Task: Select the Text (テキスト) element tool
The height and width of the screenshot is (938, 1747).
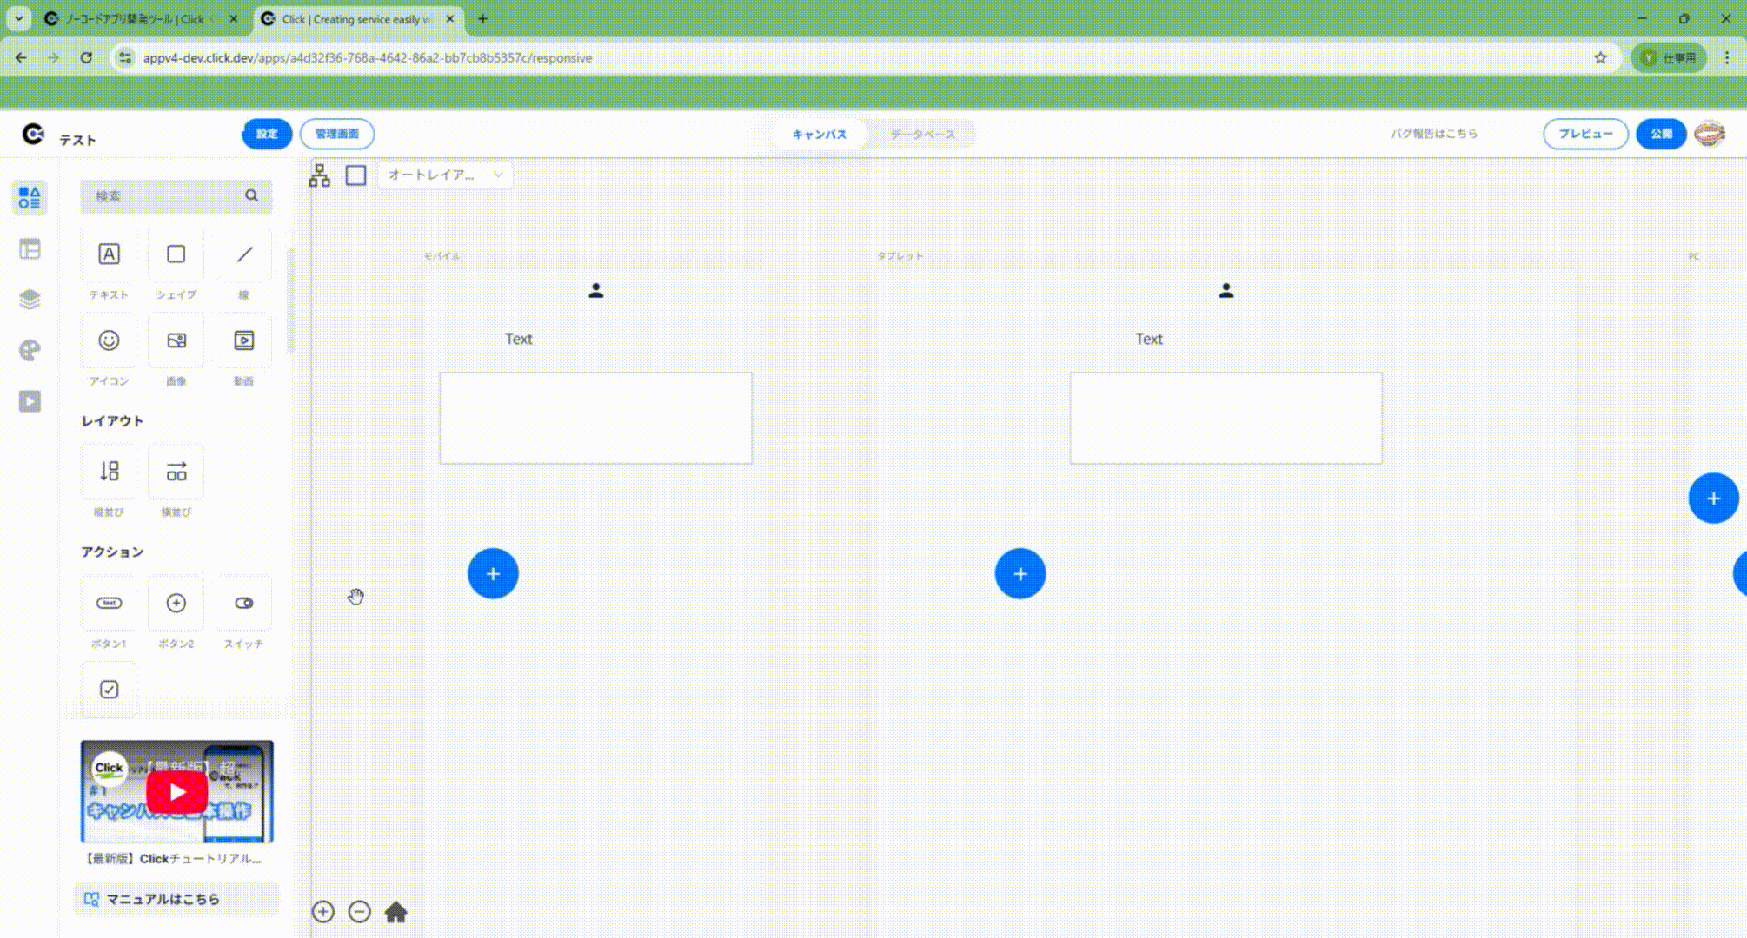Action: [x=109, y=254]
